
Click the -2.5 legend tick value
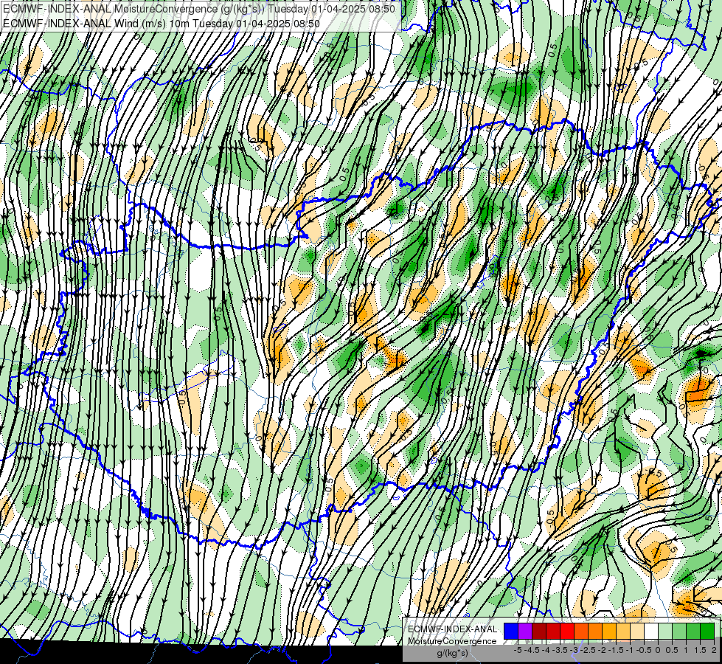pos(588,650)
